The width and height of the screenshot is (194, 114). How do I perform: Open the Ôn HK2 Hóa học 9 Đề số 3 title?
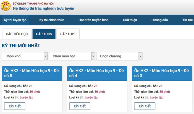pos(161,73)
